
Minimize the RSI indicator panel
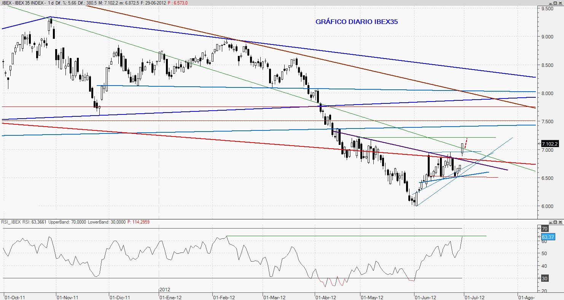coord(550,222)
